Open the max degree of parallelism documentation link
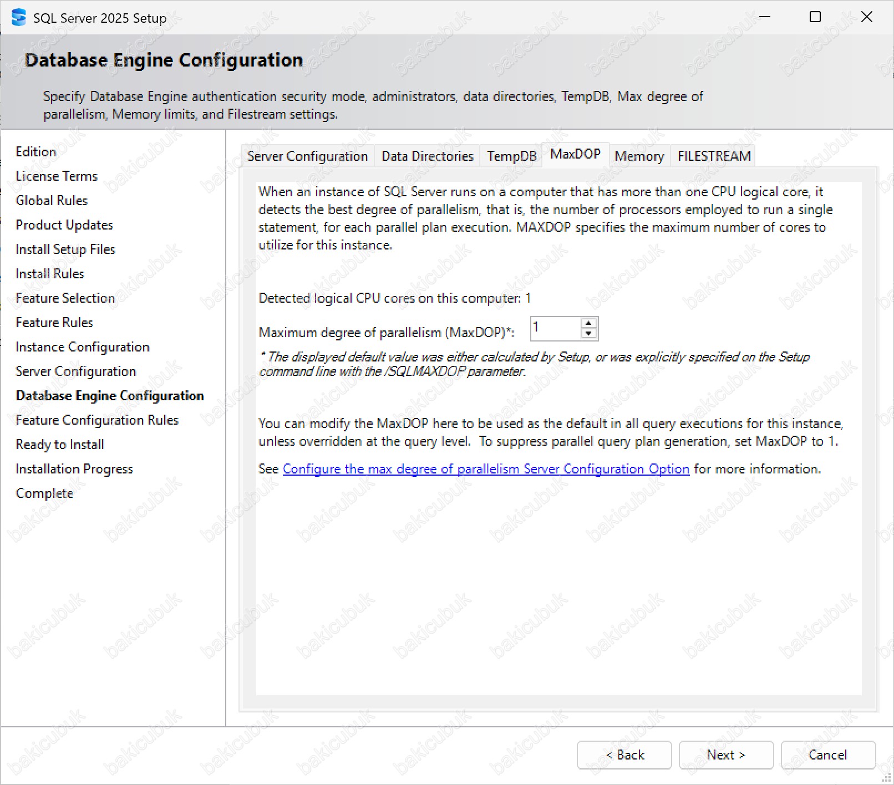The height and width of the screenshot is (785, 894). (x=486, y=469)
